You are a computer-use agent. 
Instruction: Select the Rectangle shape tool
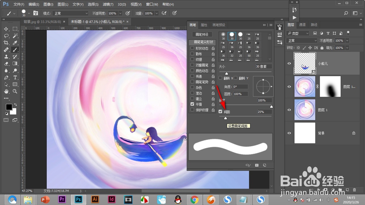coord(15,85)
